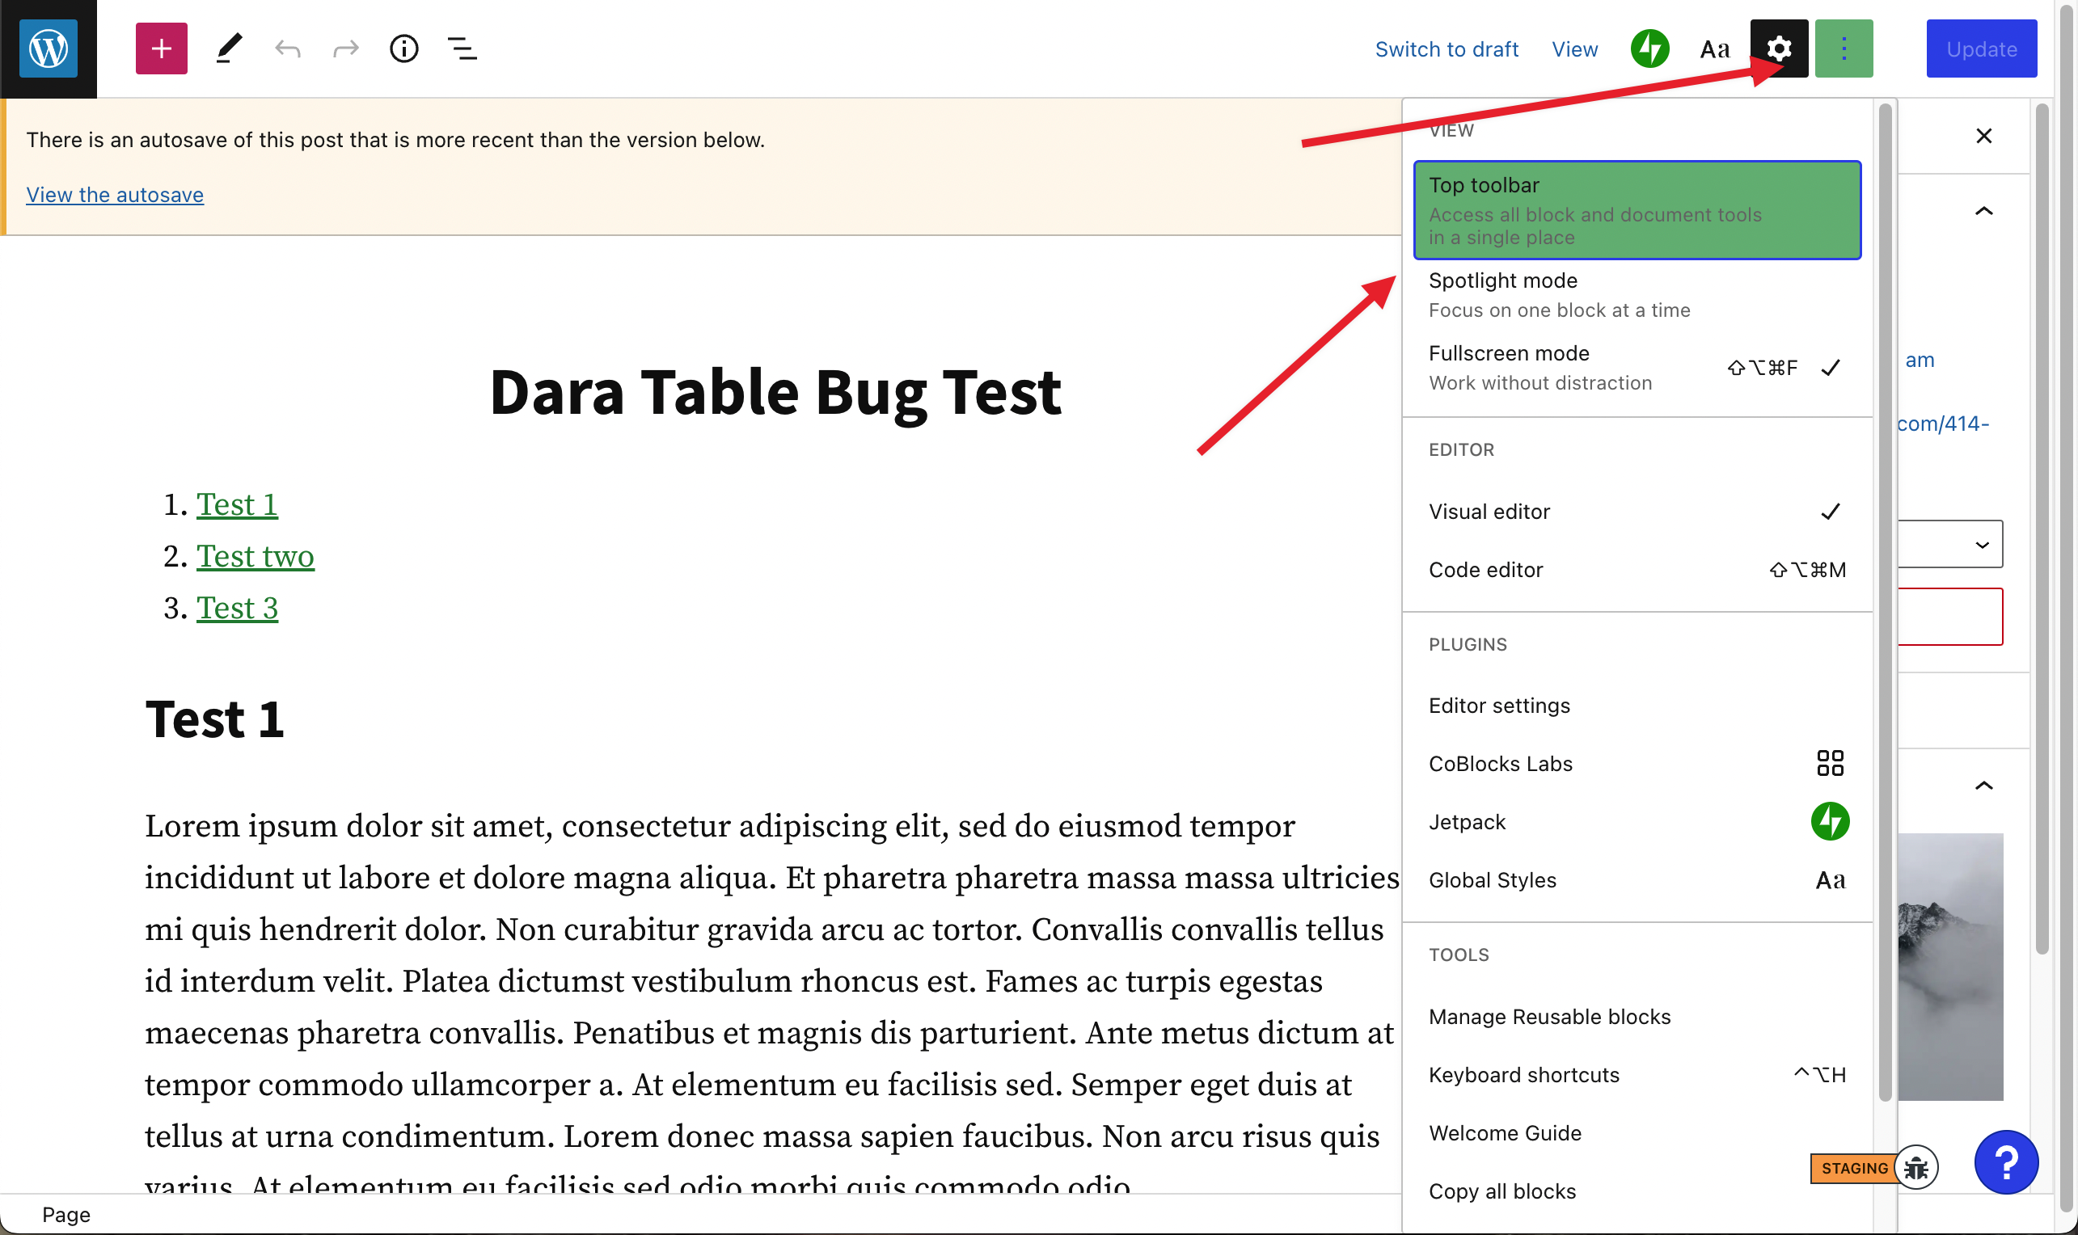Click the redo arrow icon

click(x=345, y=48)
